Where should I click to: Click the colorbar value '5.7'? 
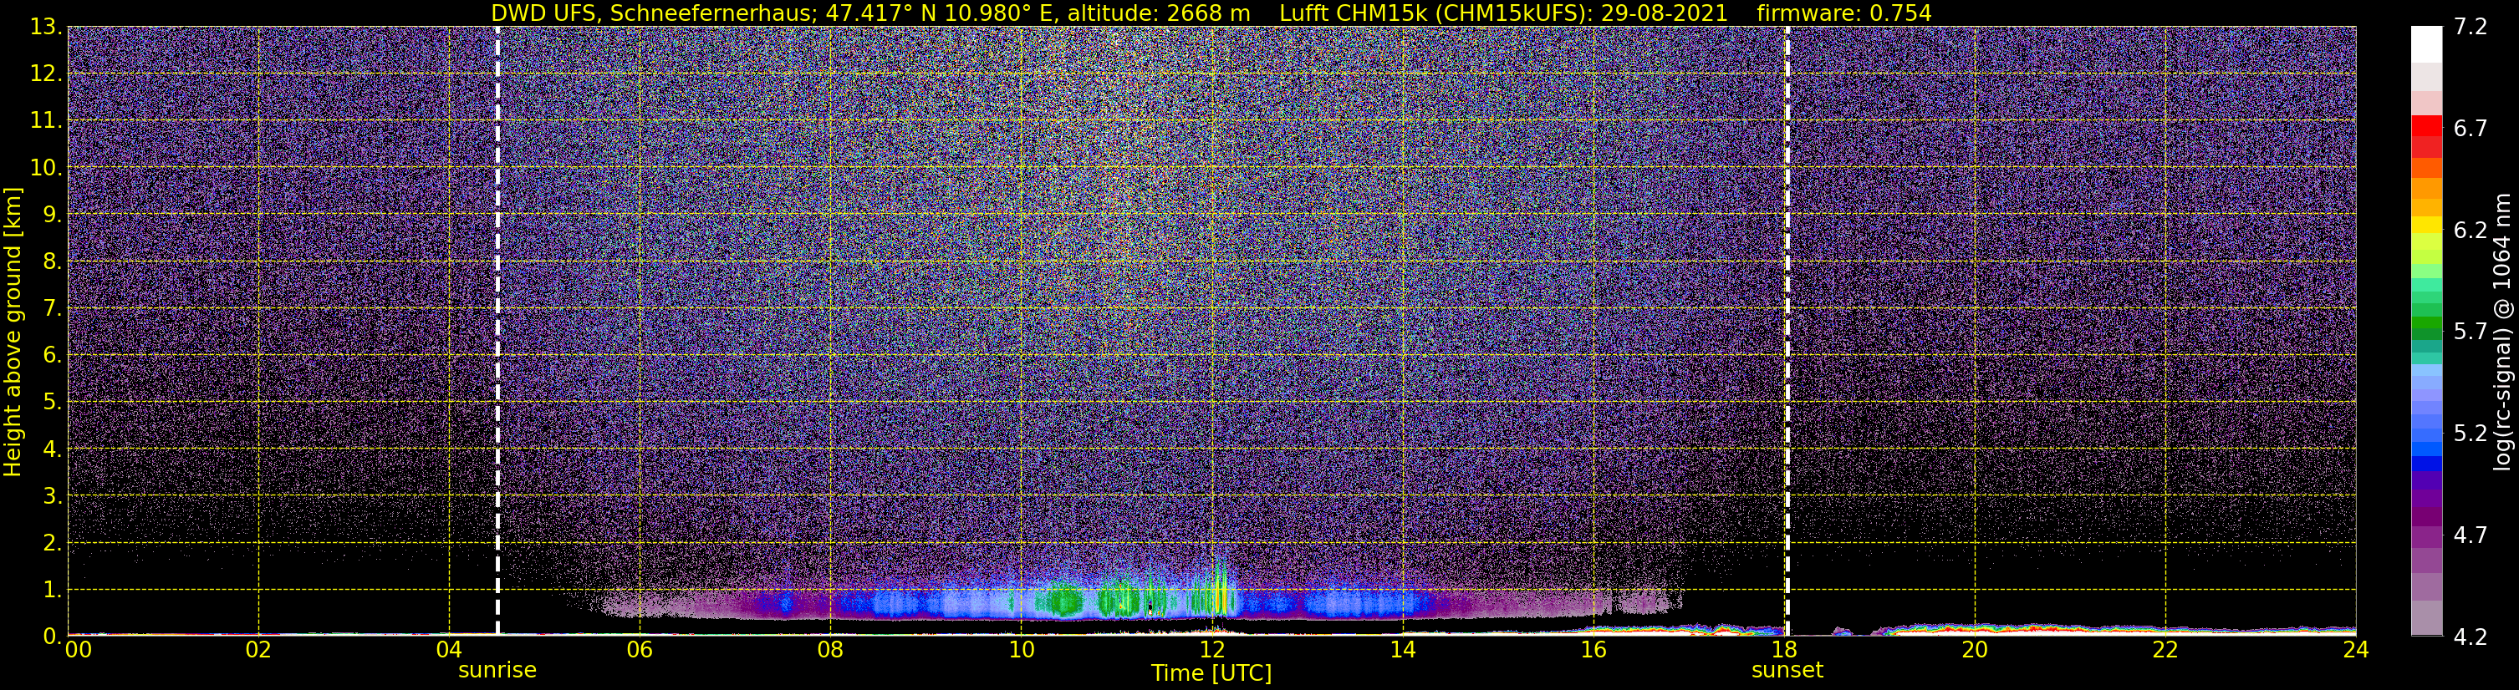click(x=2471, y=332)
